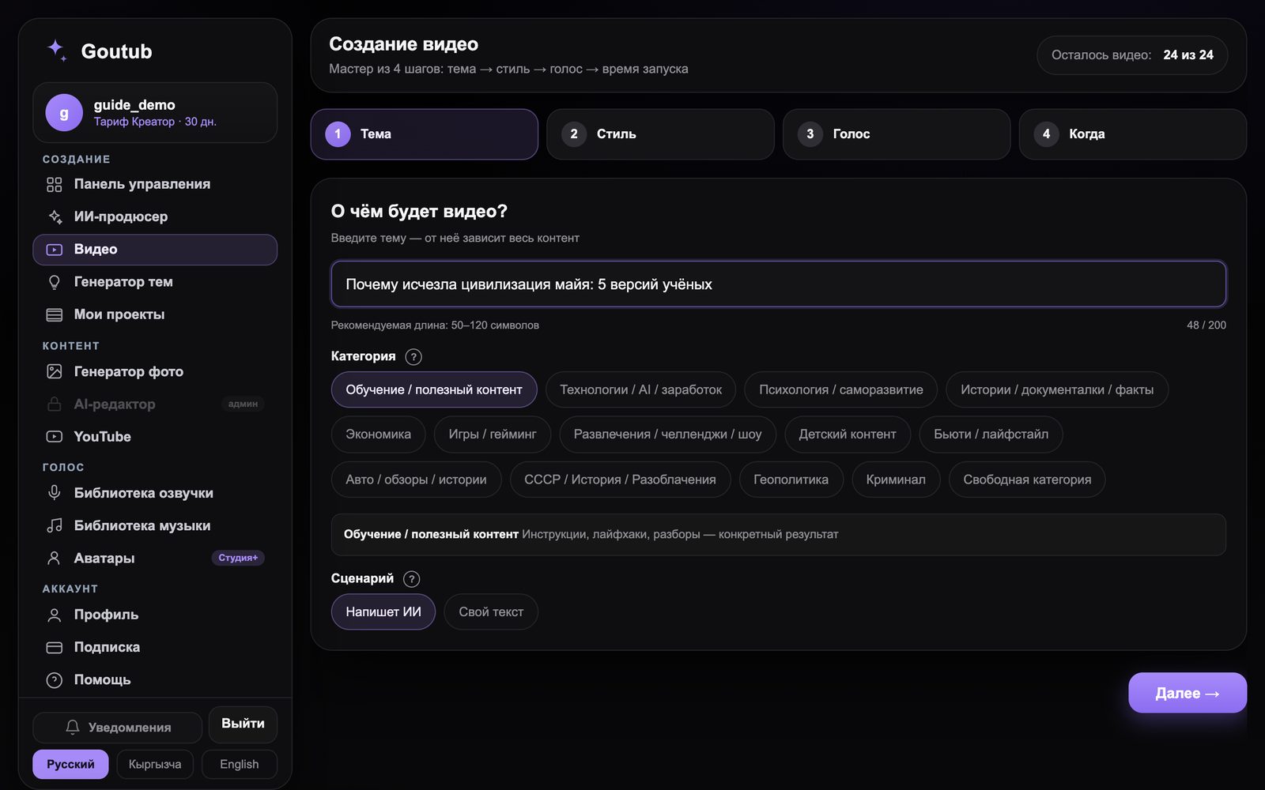Viewport: 1265px width, 790px height.
Task: Click the YouTube play icon in sidebar
Action: [55, 437]
